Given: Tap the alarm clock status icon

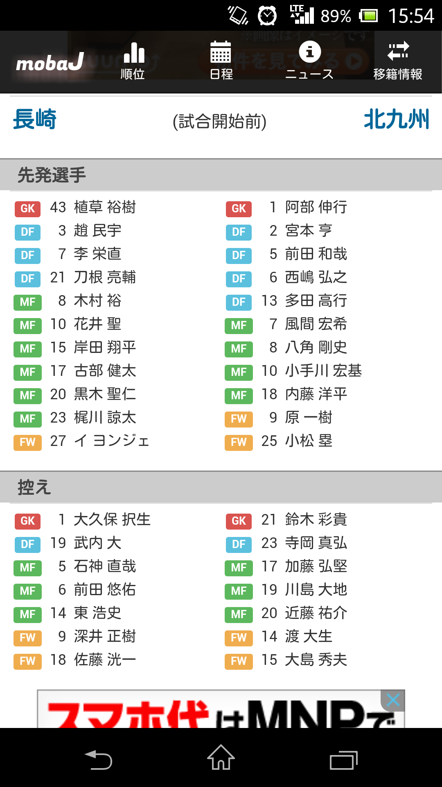Looking at the screenshot, I should tap(267, 16).
